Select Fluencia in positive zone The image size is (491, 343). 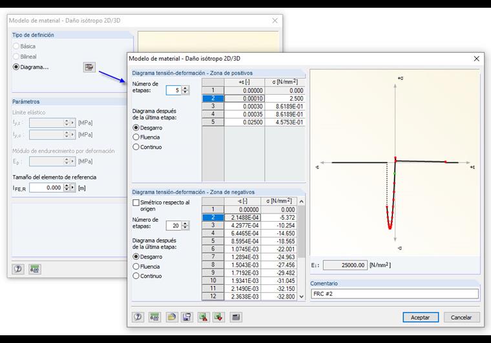[136, 137]
